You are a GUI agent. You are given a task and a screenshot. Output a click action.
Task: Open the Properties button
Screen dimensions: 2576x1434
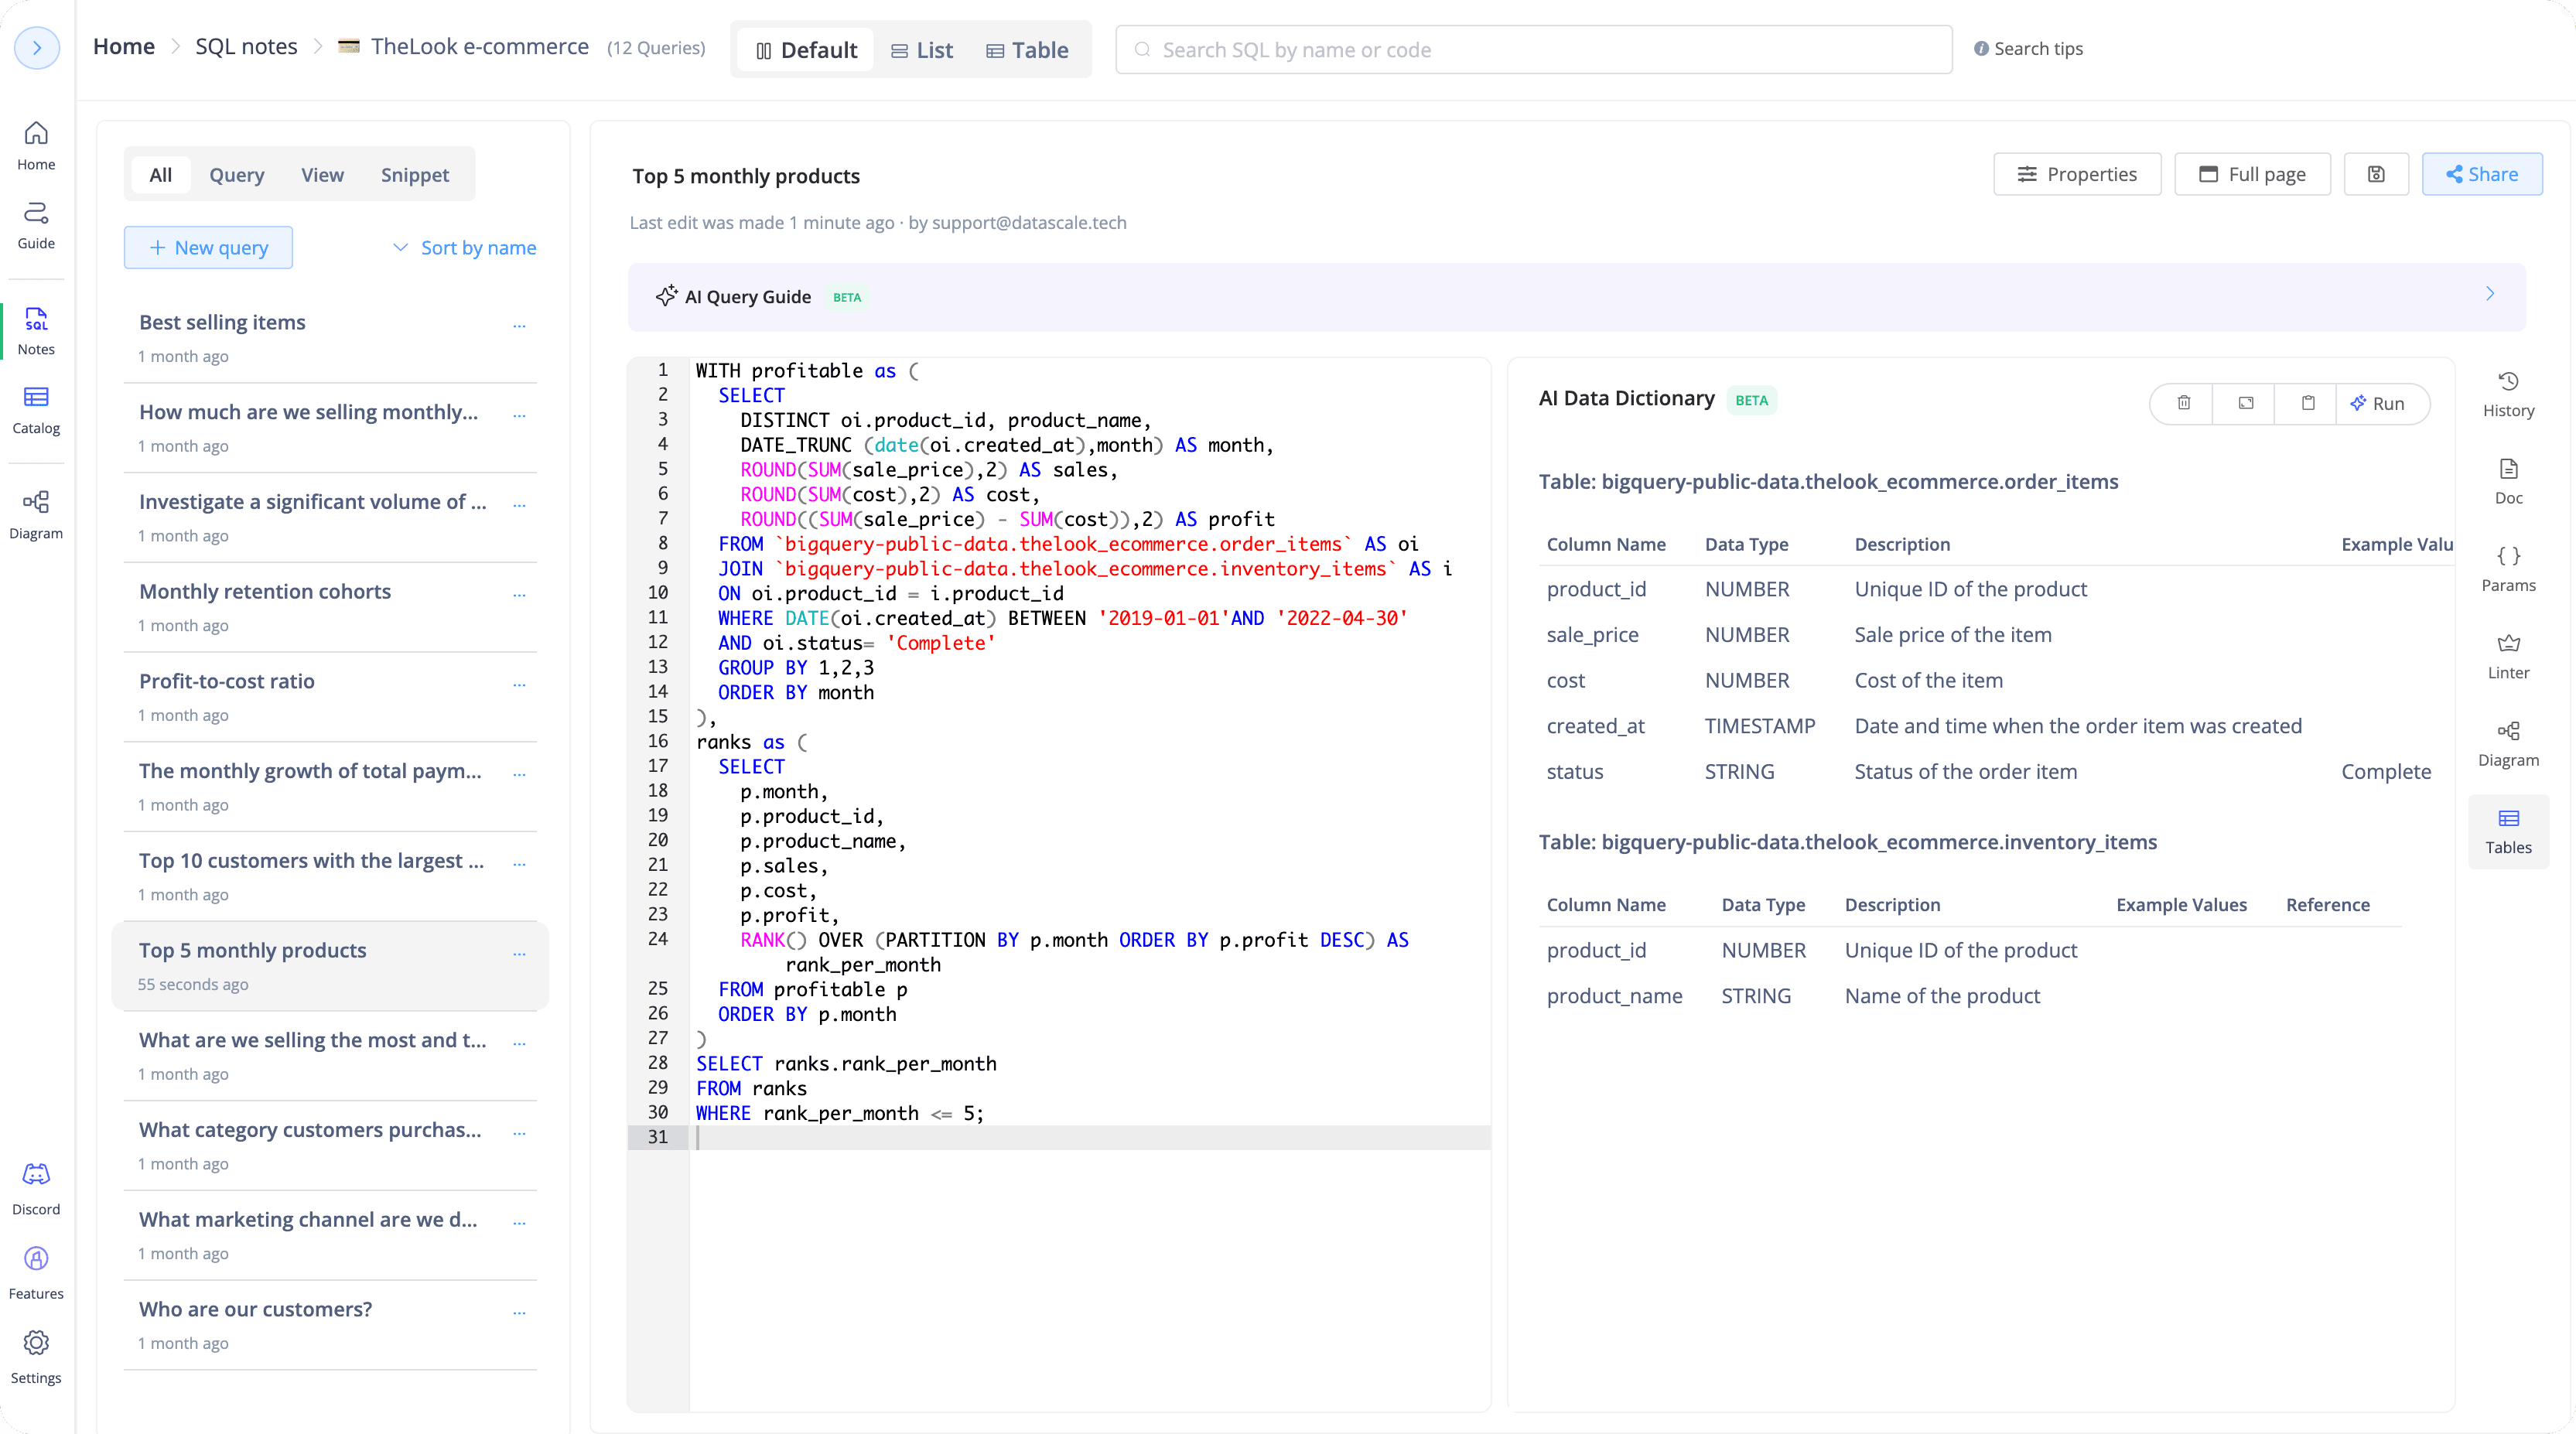[x=2077, y=174]
